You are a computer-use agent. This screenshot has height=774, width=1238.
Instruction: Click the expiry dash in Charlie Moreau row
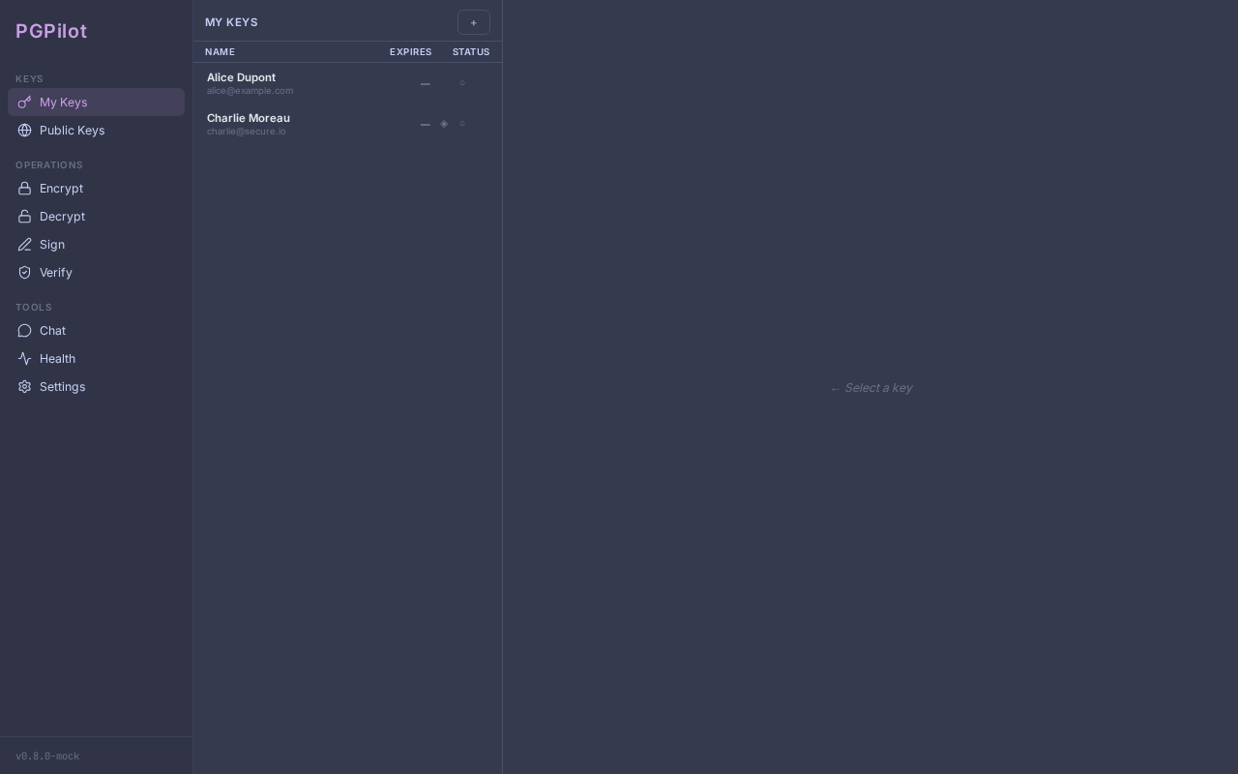coord(426,125)
